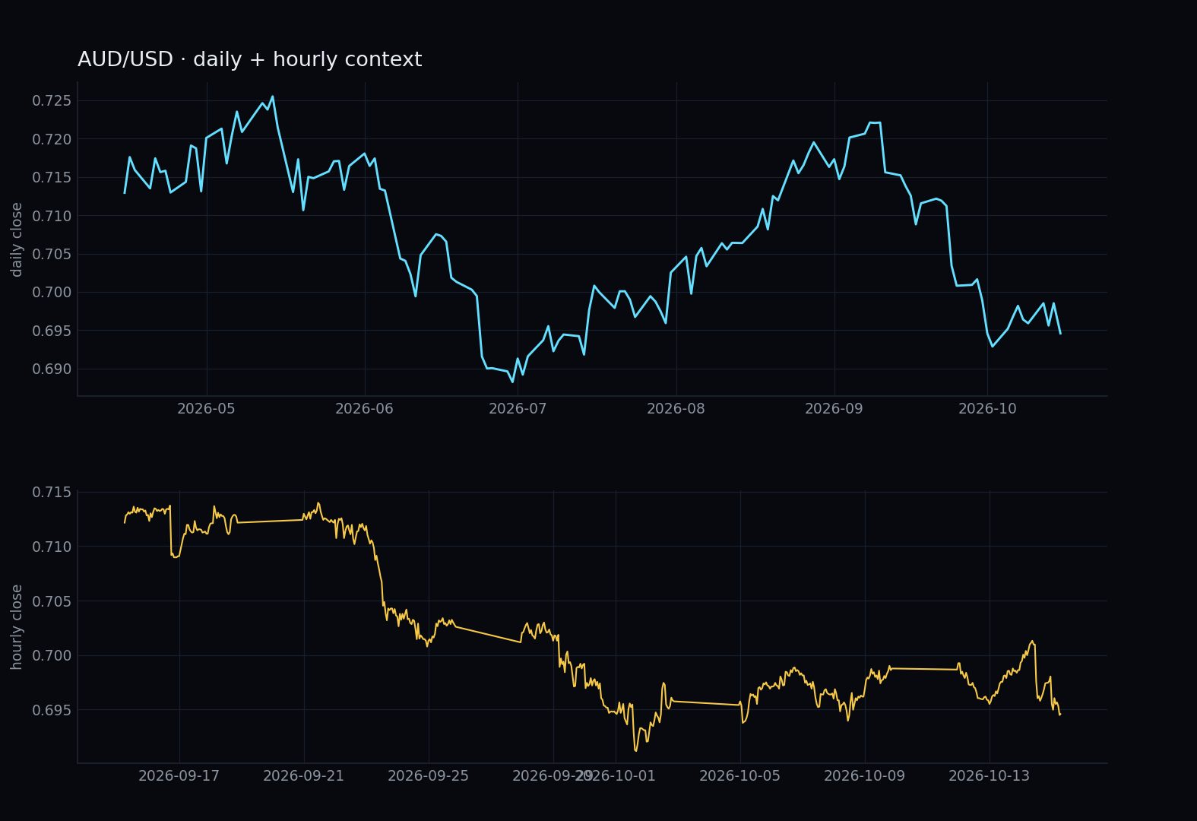Pick the "2026-09-25" date label
The width and height of the screenshot is (1197, 821).
point(429,775)
